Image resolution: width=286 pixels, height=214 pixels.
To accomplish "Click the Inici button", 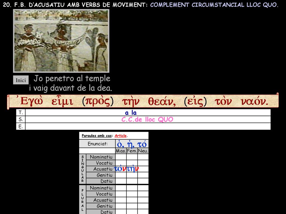I will tap(21, 80).
